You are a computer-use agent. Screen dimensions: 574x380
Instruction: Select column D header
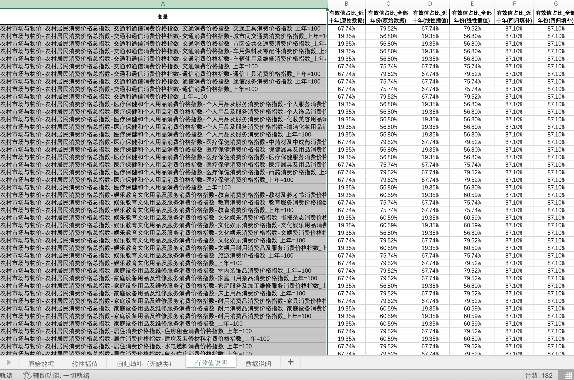tap(430, 4)
